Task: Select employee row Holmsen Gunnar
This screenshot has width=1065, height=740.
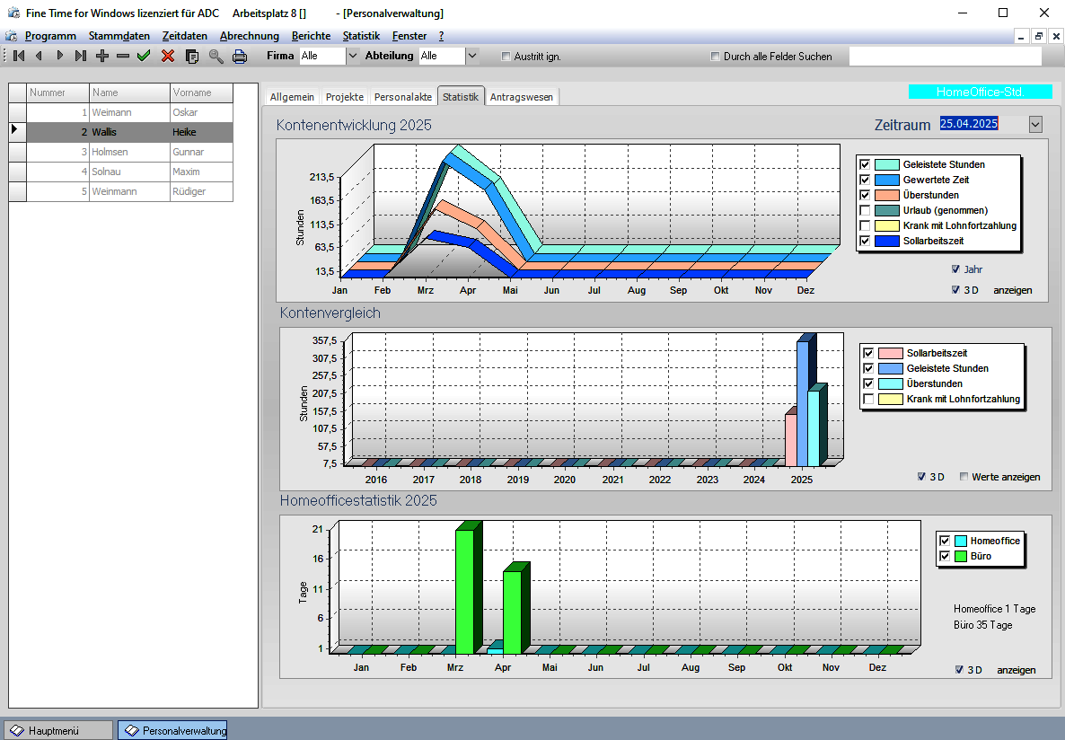Action: [x=129, y=152]
